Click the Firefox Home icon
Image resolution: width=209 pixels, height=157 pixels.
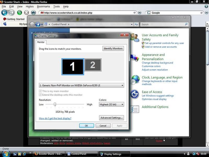[x=33, y=13]
